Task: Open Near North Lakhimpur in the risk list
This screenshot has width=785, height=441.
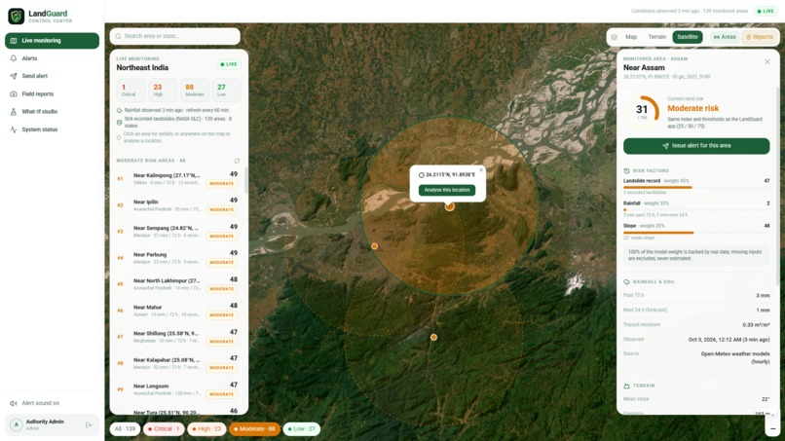Action: (x=177, y=284)
